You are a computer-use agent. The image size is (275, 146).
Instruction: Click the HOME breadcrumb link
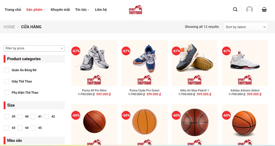click(x=9, y=27)
